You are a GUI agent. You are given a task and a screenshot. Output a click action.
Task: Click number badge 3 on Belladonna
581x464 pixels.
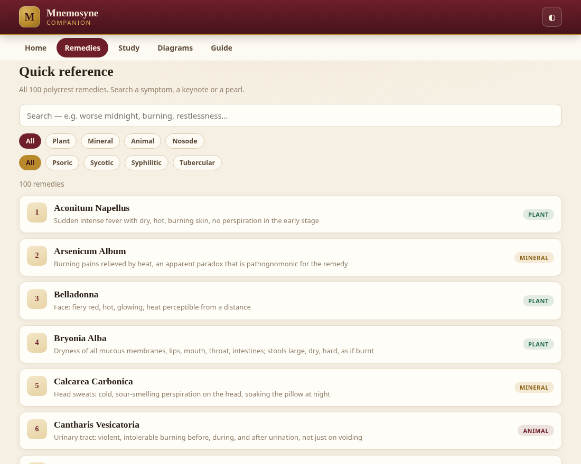point(37,299)
